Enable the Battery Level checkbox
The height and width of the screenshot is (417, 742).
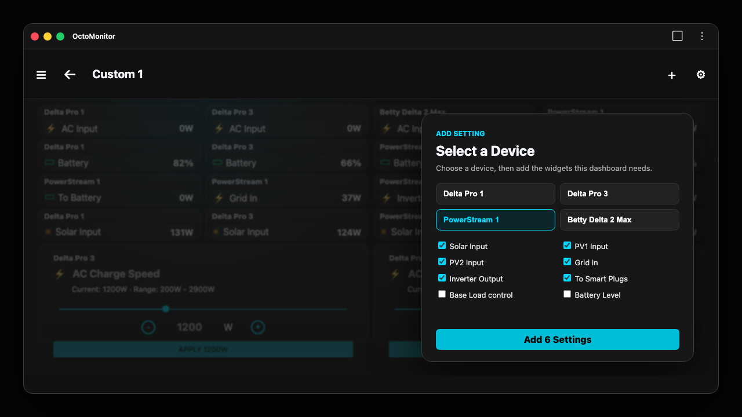point(568,294)
